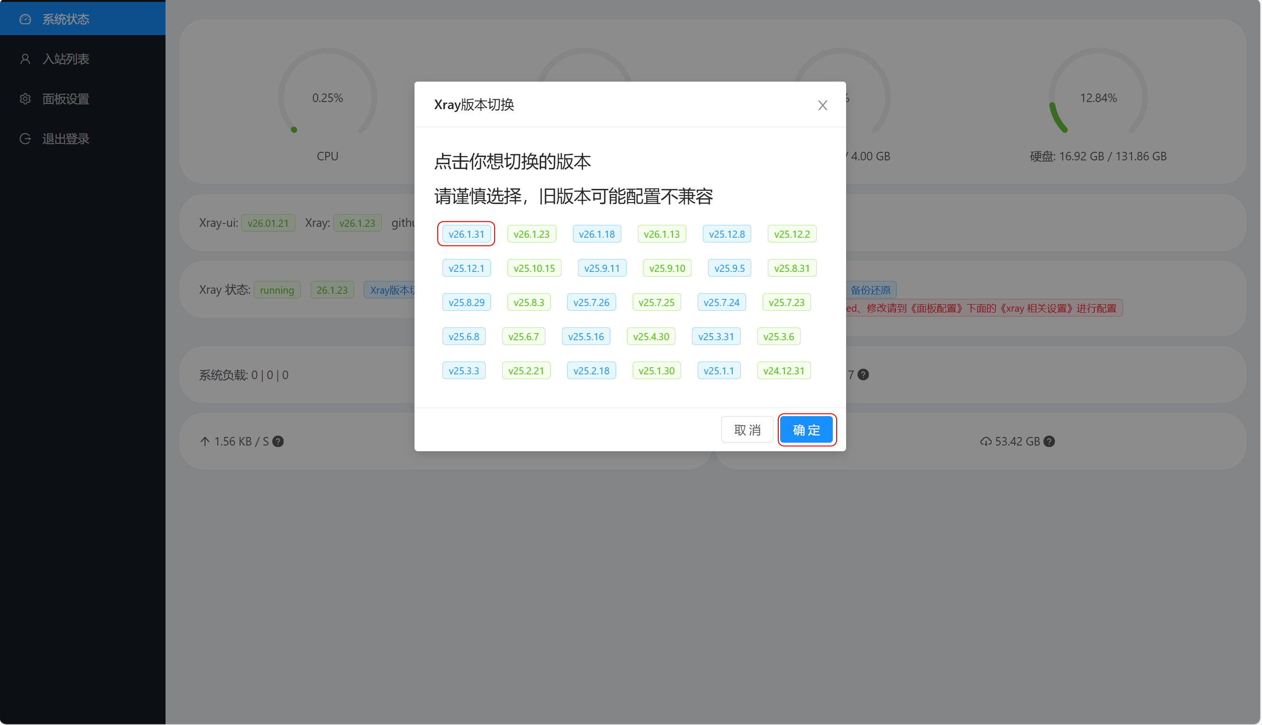Select version v25.12.8
This screenshot has height=725, width=1262.
[727, 234]
